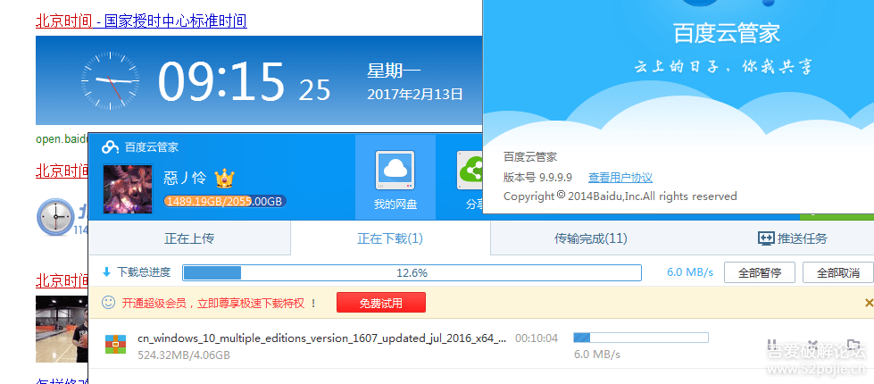Image resolution: width=874 pixels, height=384 pixels.
Task: Click the blue 6.0 MB/s total speed text
Action: pos(690,272)
